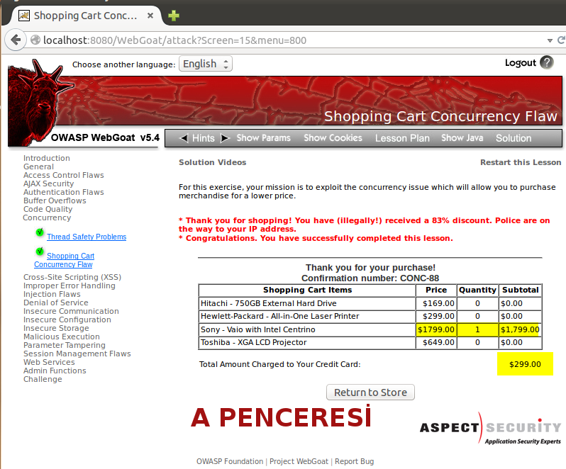Click the site globe icon in address bar

35,40
